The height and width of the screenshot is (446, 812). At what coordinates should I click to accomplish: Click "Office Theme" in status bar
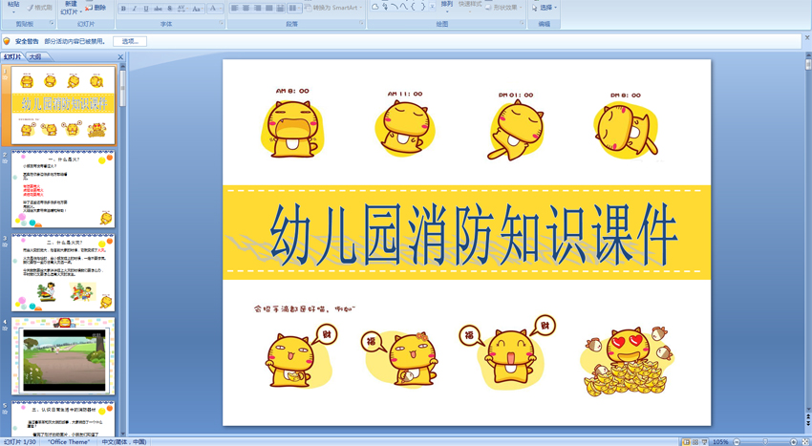[x=69, y=442]
